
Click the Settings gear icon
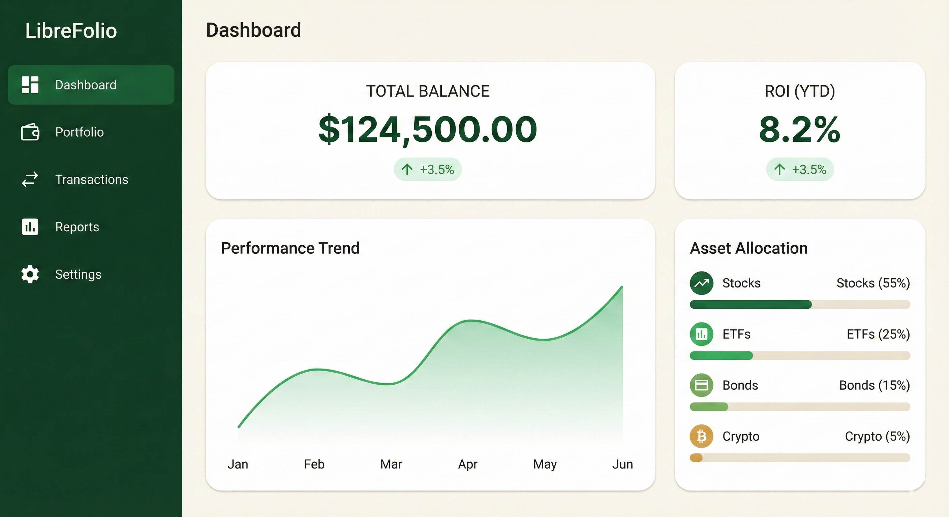[x=30, y=274]
